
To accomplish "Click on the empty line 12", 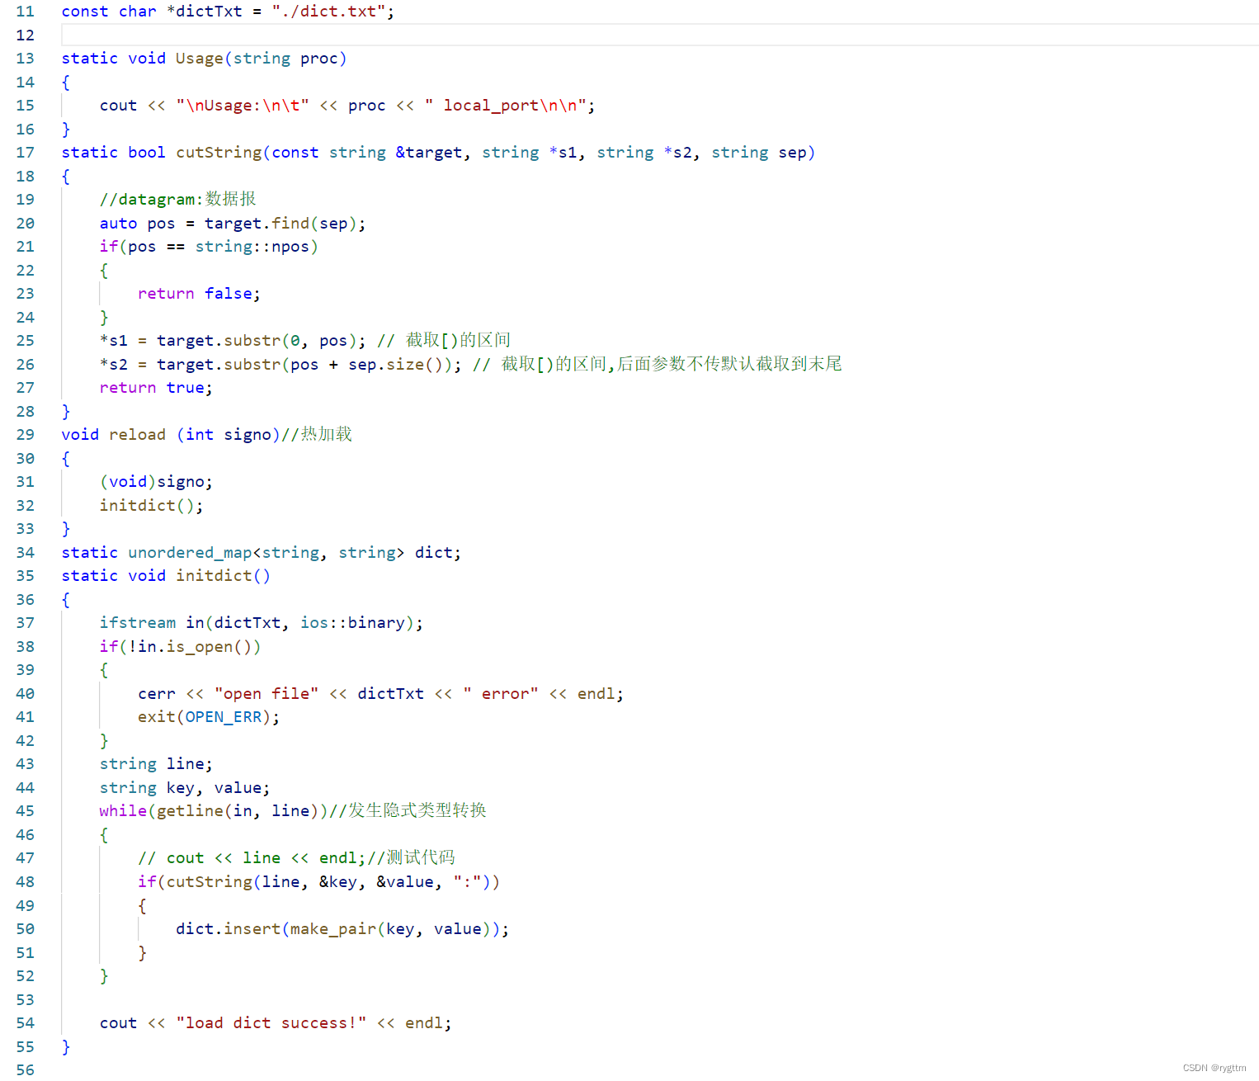I will [x=660, y=35].
